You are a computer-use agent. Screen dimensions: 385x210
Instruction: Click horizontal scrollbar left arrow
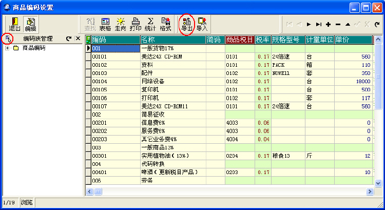click(x=90, y=192)
